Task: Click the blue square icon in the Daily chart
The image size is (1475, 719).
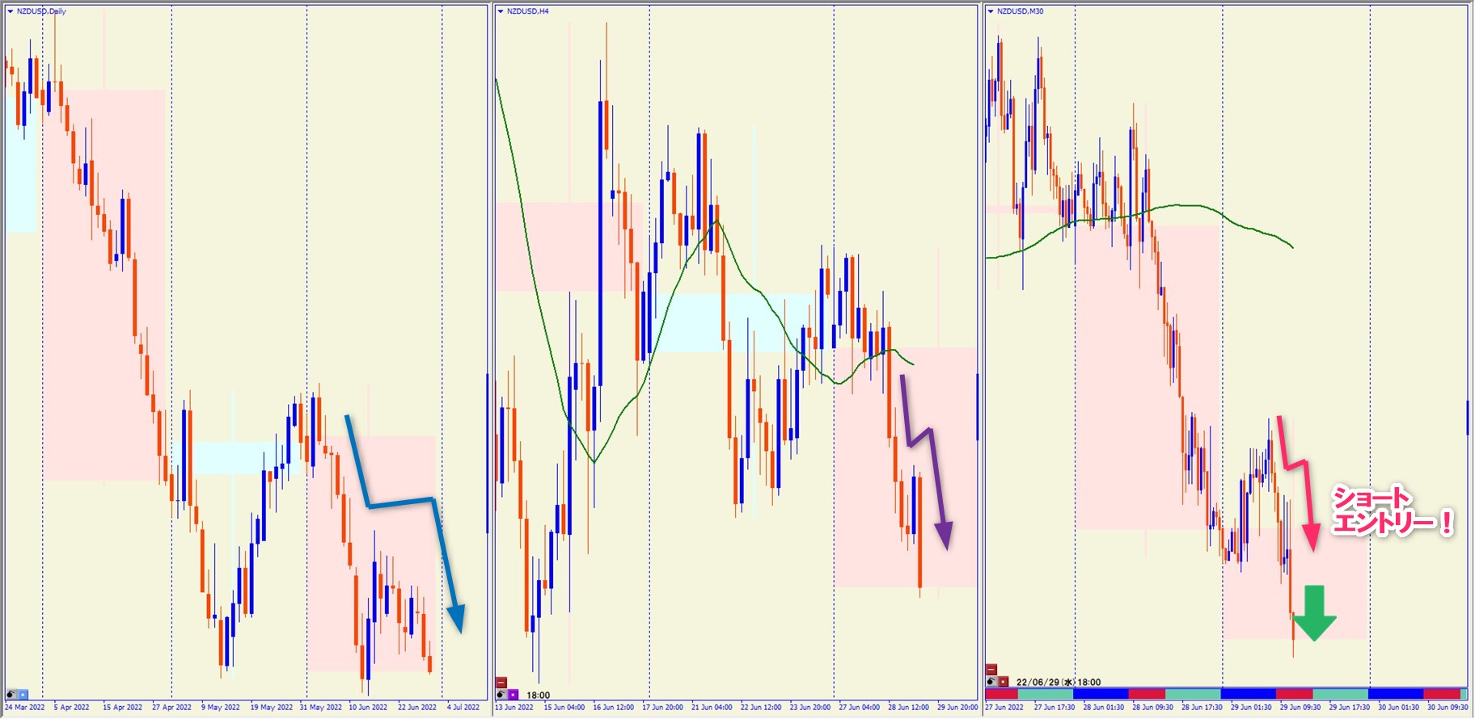Action: (23, 694)
